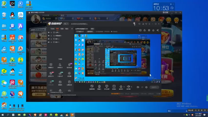Image resolution: width=208 pixels, height=117 pixels.
Task: Select the first tab left of 场景1
Action: [x=53, y=29]
